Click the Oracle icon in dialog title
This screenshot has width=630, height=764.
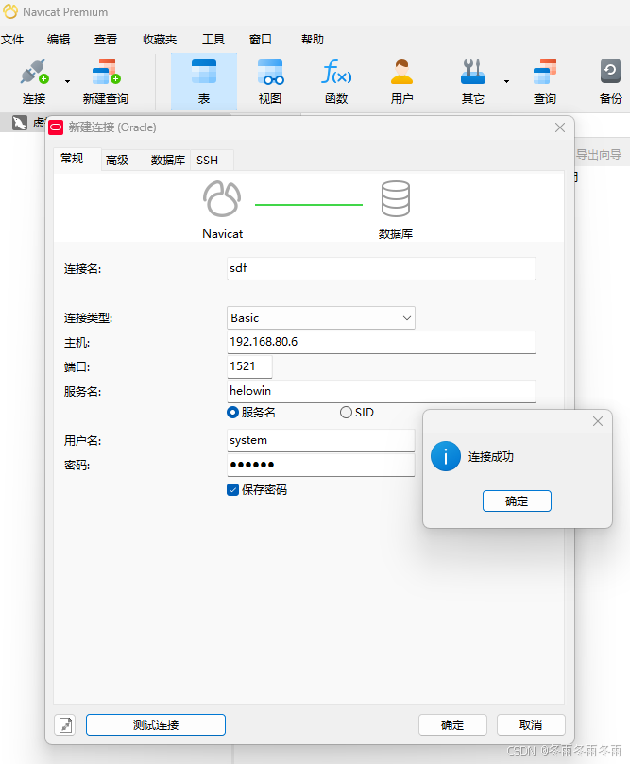(x=56, y=127)
